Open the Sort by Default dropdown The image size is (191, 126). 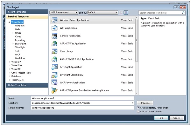click(103, 12)
